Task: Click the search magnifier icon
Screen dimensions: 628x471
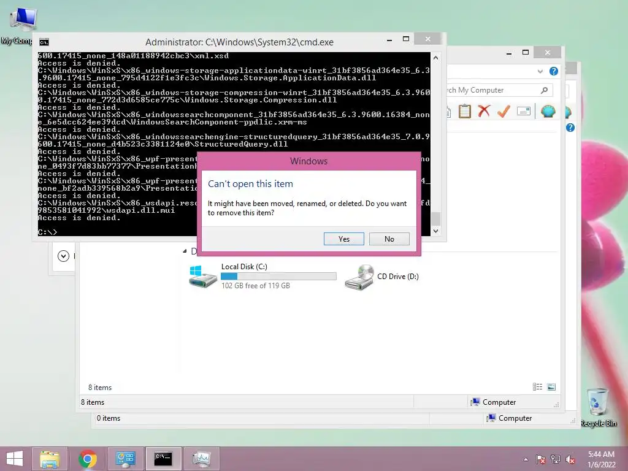Action: (x=544, y=91)
